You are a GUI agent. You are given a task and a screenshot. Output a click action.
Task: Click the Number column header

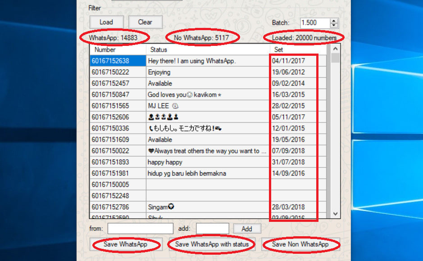click(118, 49)
